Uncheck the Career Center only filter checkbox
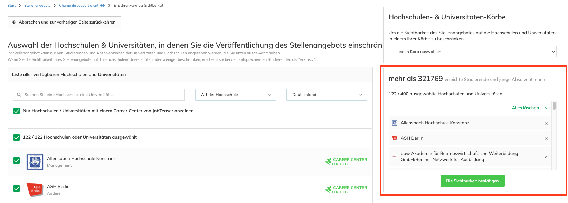This screenshot has width=568, height=203. coord(17,111)
